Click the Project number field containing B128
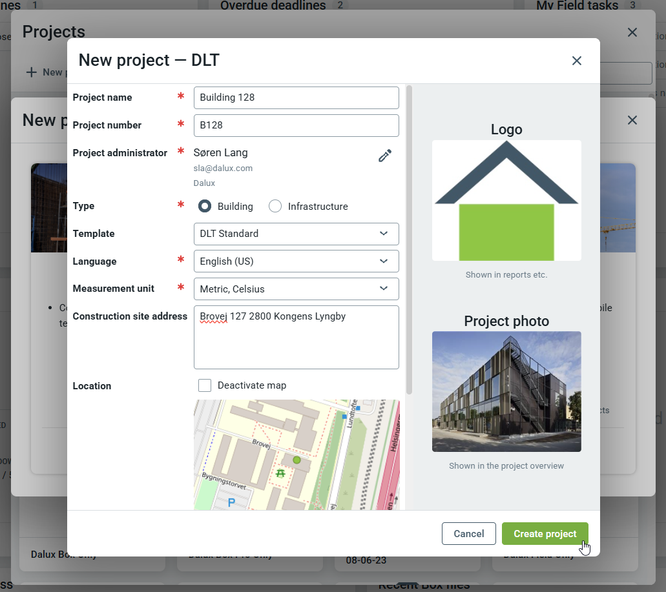666x592 pixels. pyautogui.click(x=296, y=125)
